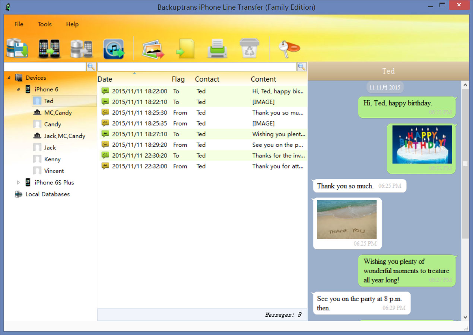
Task: Select the 2015/11/11 22:30:20 message row
Action: coord(202,155)
